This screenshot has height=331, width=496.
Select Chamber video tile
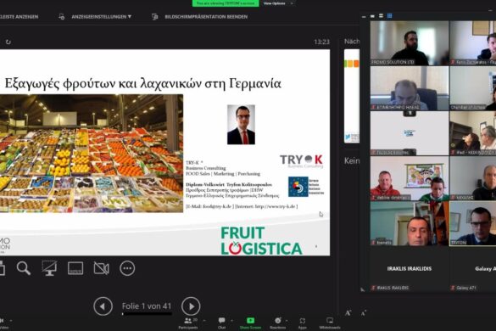[x=472, y=88]
